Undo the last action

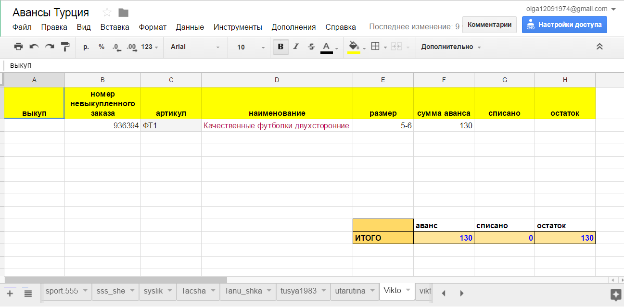(x=34, y=47)
